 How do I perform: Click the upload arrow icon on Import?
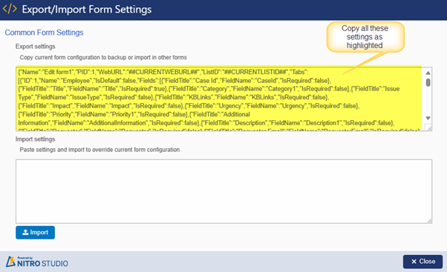[x=25, y=232]
